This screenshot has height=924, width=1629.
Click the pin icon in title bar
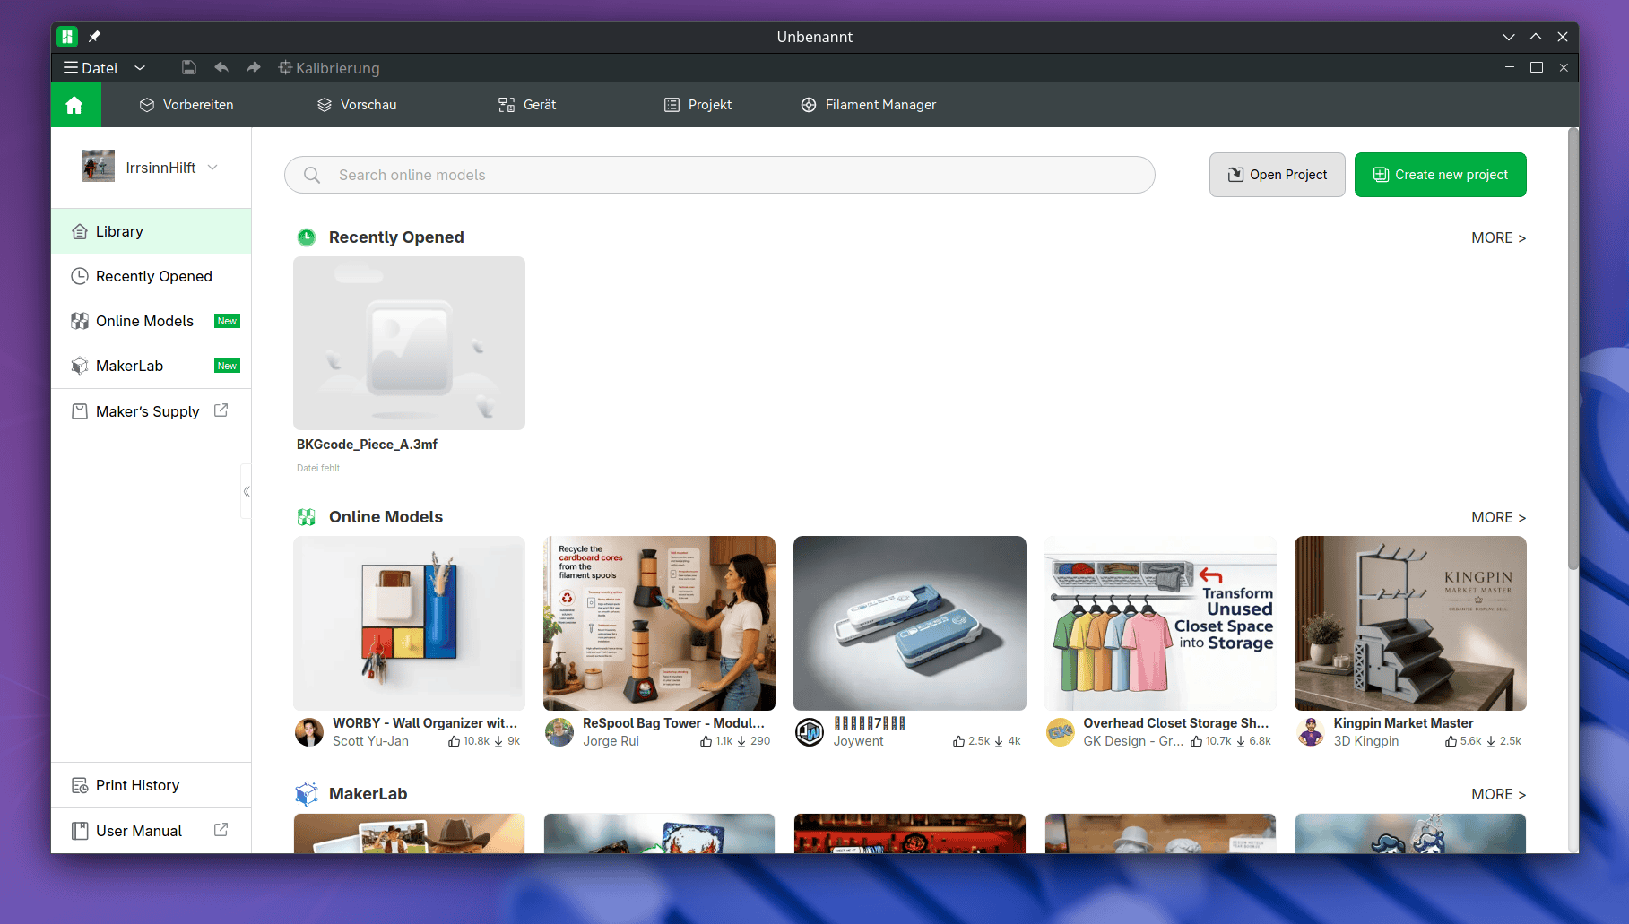pos(94,37)
